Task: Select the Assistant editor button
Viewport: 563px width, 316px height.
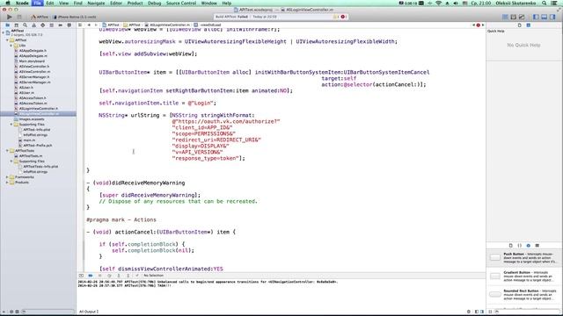Action: [x=514, y=17]
